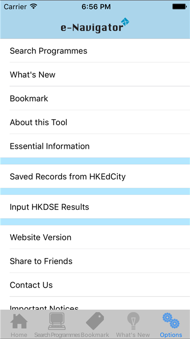Select Bookmark from the options list

[95, 98]
